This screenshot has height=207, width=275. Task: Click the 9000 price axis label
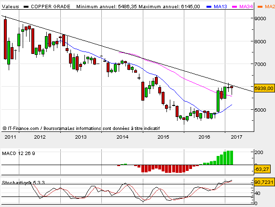pyautogui.click(x=260, y=19)
